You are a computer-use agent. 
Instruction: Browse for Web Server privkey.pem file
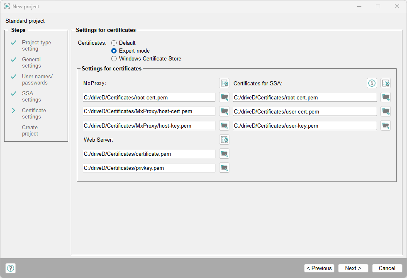coord(224,168)
